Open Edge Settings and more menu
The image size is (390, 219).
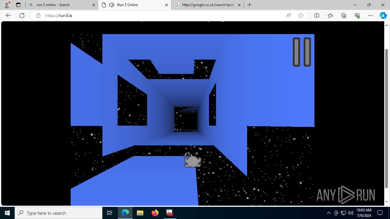click(370, 16)
